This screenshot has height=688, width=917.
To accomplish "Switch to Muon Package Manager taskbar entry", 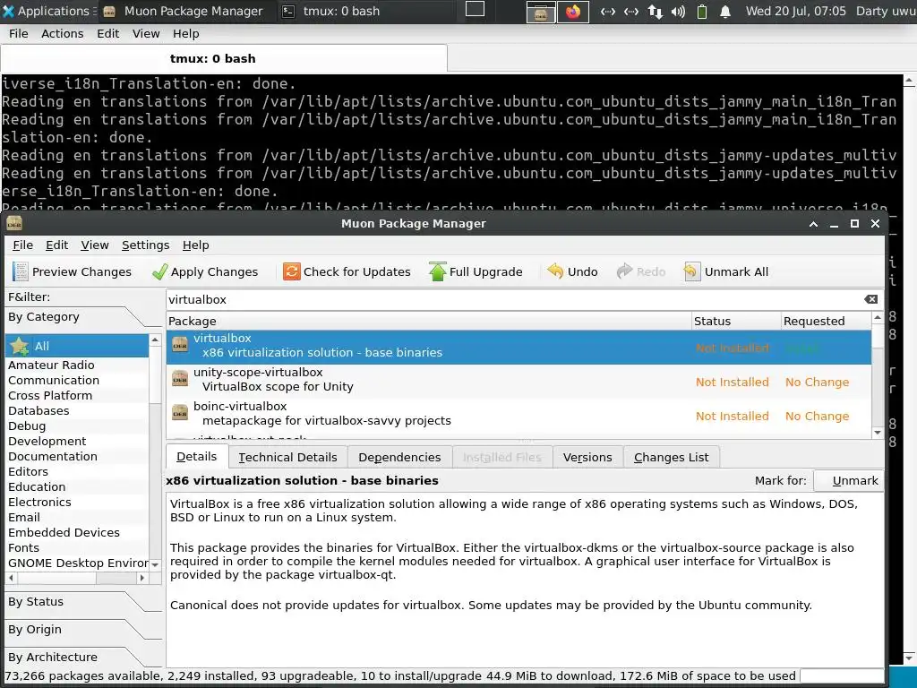I will [183, 11].
